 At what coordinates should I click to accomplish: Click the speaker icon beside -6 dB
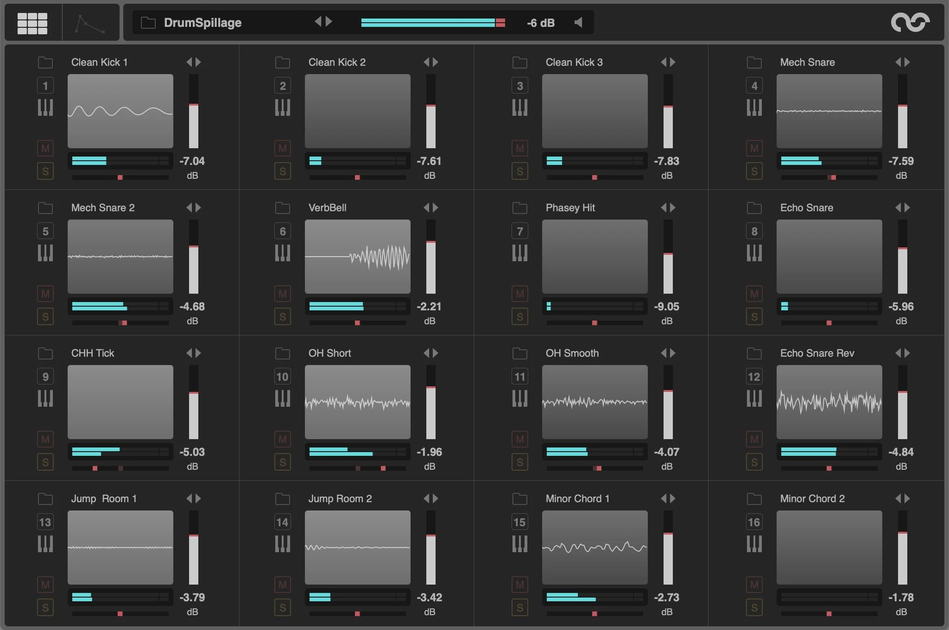578,22
